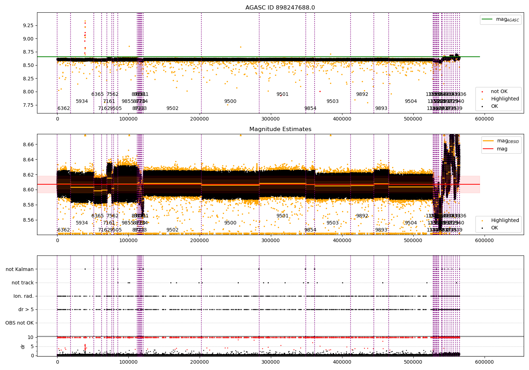Select the 'not Kalman' row label
This screenshot has height=370, width=529.
pyautogui.click(x=20, y=269)
